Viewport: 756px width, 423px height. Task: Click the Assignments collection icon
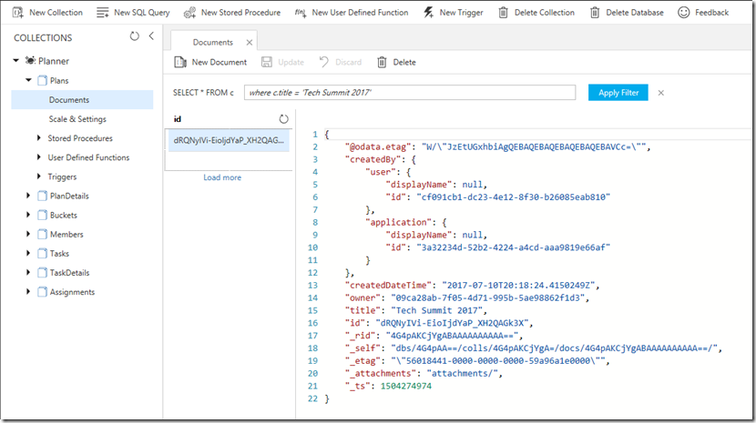[x=43, y=292]
